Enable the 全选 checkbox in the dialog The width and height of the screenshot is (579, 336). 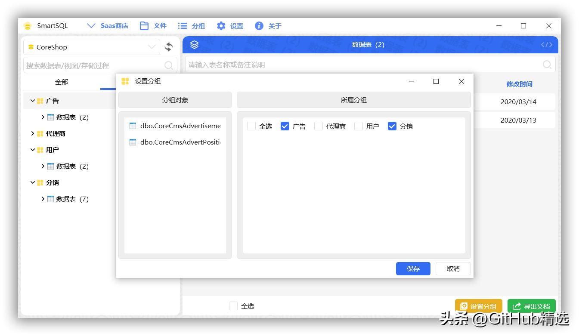[252, 126]
